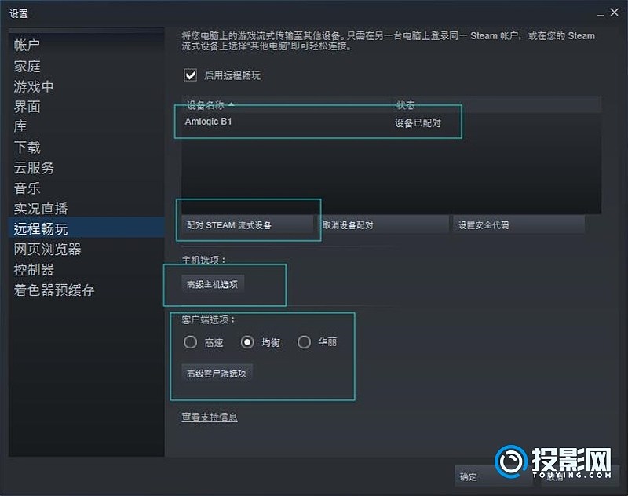Click the 取消设备配对 button
This screenshot has height=496, width=628.
pos(383,225)
